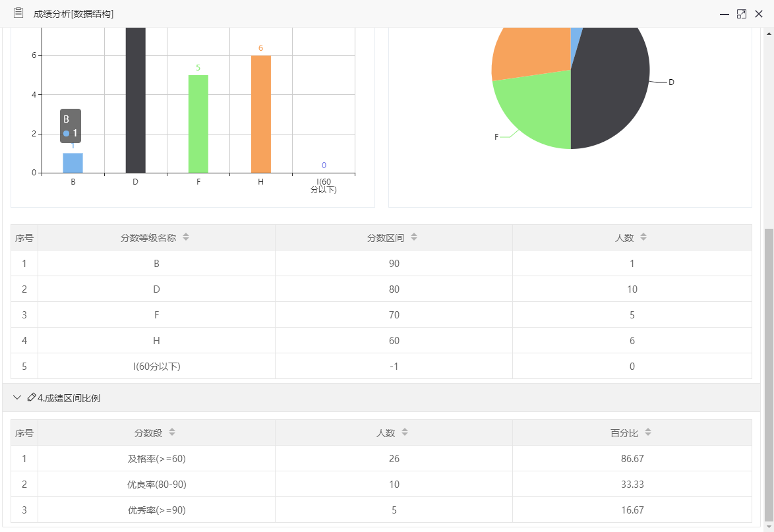
Task: Click the 分数等级名称 header text
Action: pyautogui.click(x=148, y=238)
